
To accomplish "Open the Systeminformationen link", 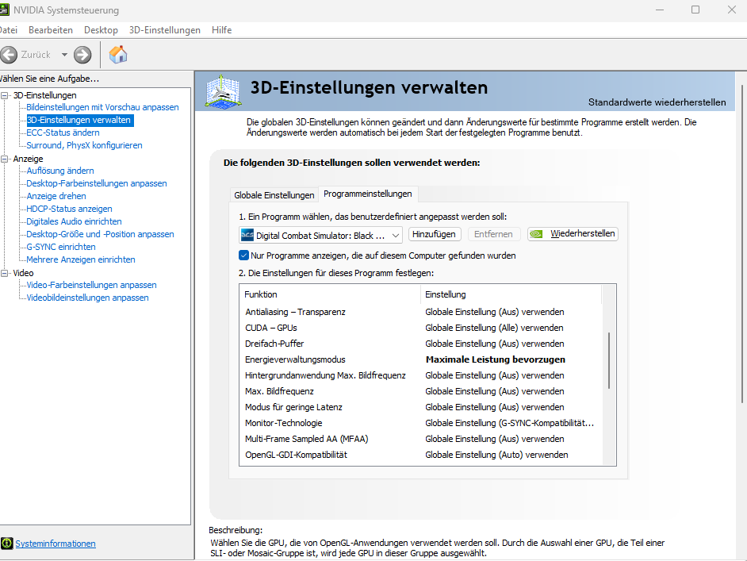I will click(x=56, y=544).
